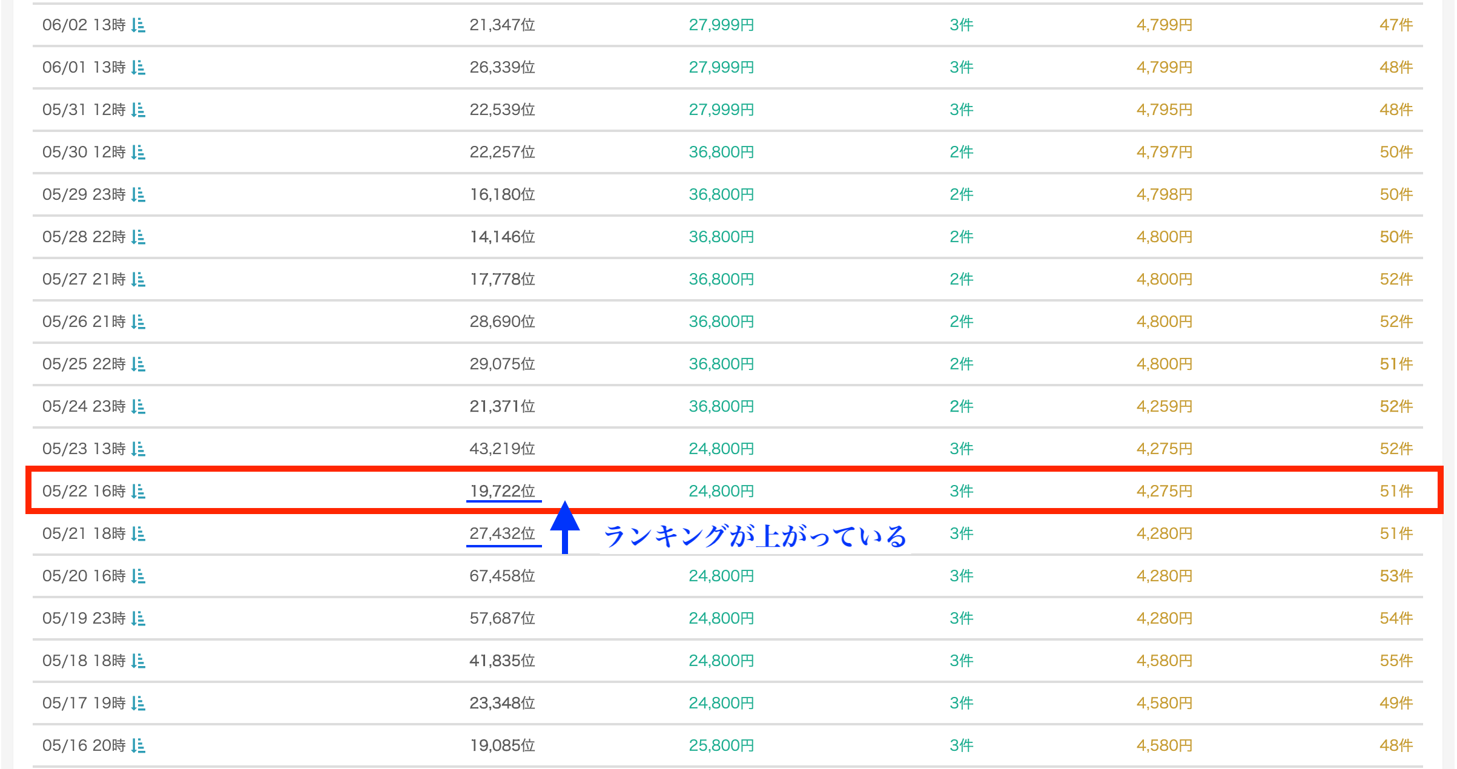Click 3件 in the 05/22 16時 row
1457x769 pixels.
coord(962,491)
